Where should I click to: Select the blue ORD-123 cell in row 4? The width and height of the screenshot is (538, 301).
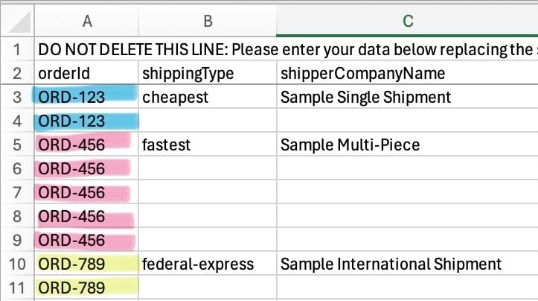click(86, 121)
